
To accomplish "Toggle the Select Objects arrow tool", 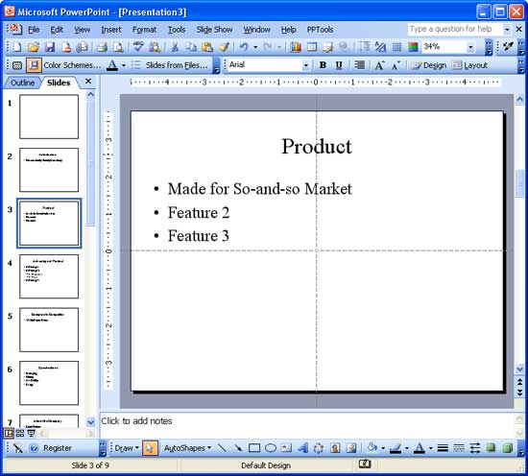I will point(150,448).
